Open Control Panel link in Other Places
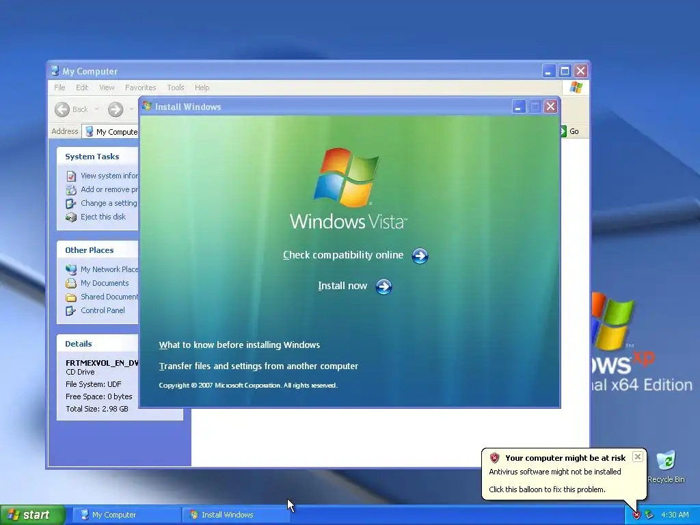 click(103, 310)
